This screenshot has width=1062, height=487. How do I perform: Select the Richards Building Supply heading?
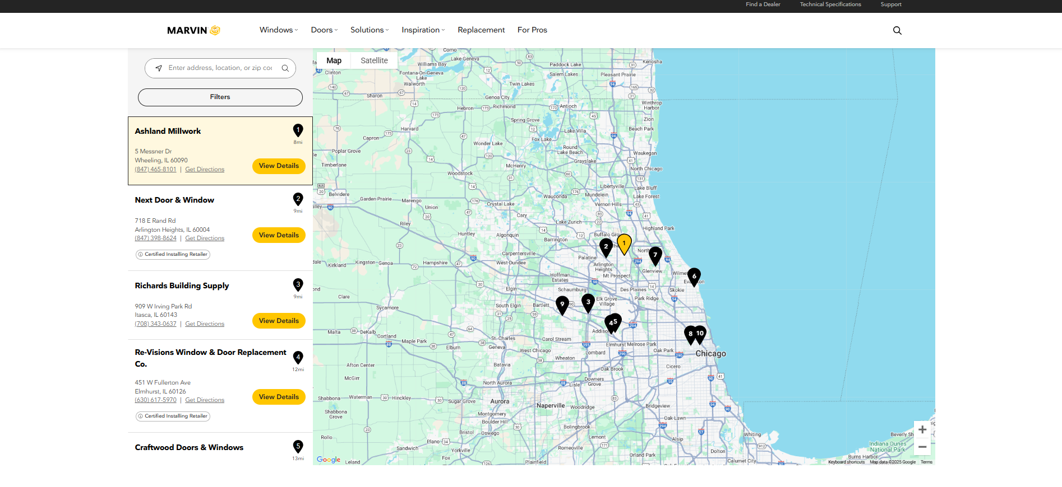[182, 285]
